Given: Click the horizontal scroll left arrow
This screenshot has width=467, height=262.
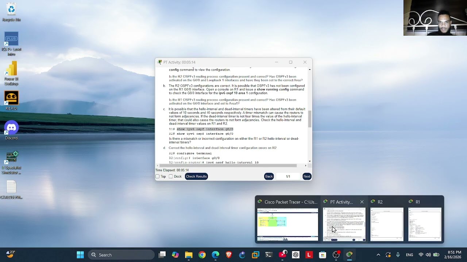Looking at the screenshot, I should pos(157,166).
